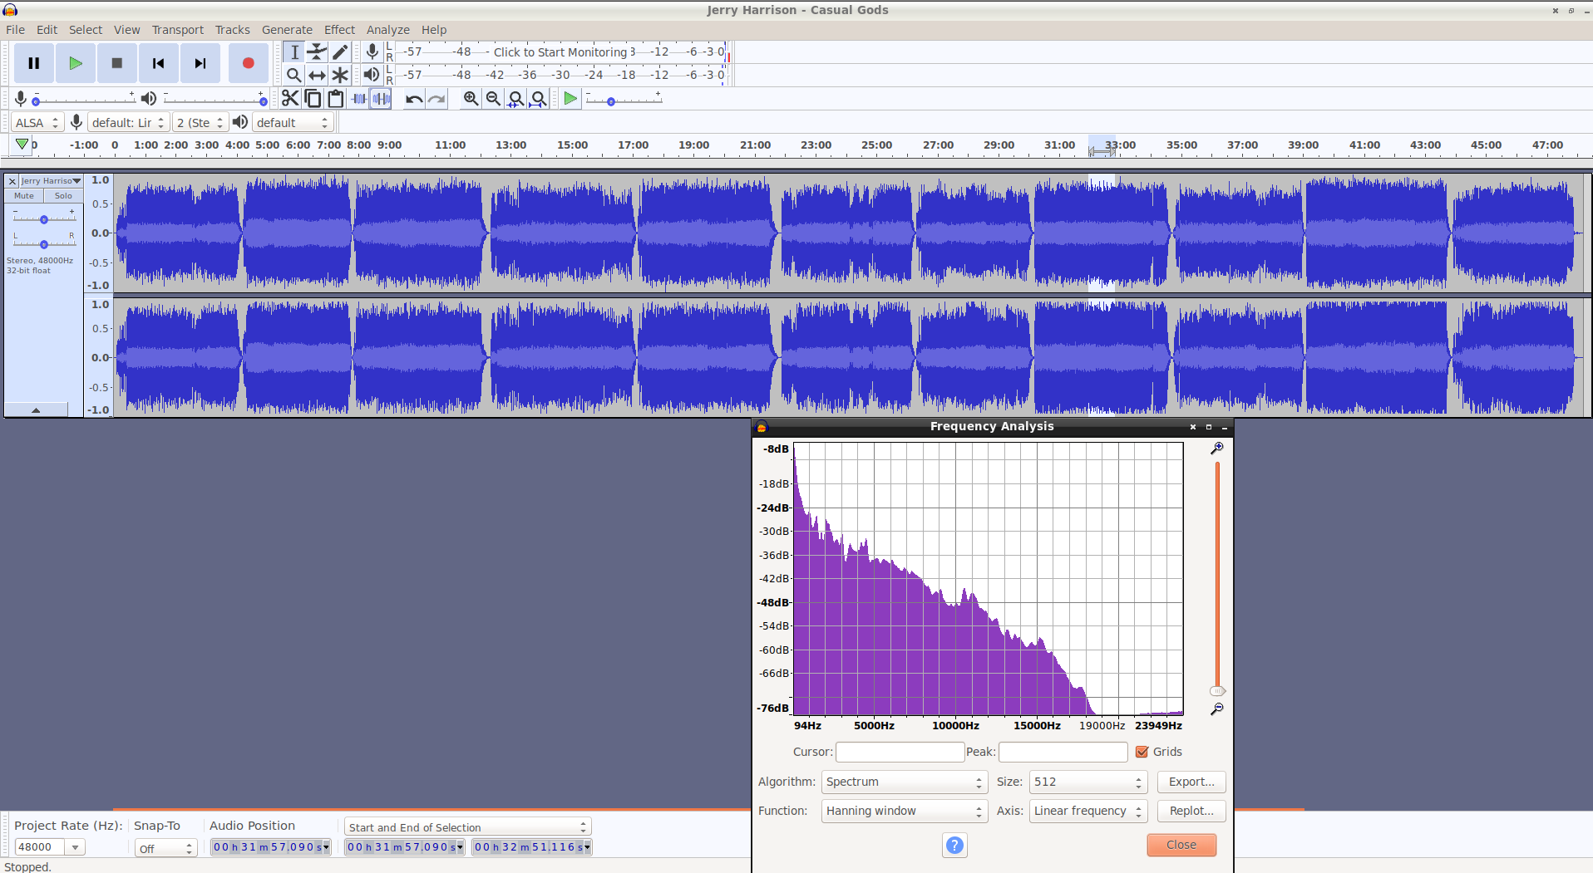Select the Multi-tool asterisk icon
This screenshot has width=1593, height=873.
pyautogui.click(x=340, y=75)
